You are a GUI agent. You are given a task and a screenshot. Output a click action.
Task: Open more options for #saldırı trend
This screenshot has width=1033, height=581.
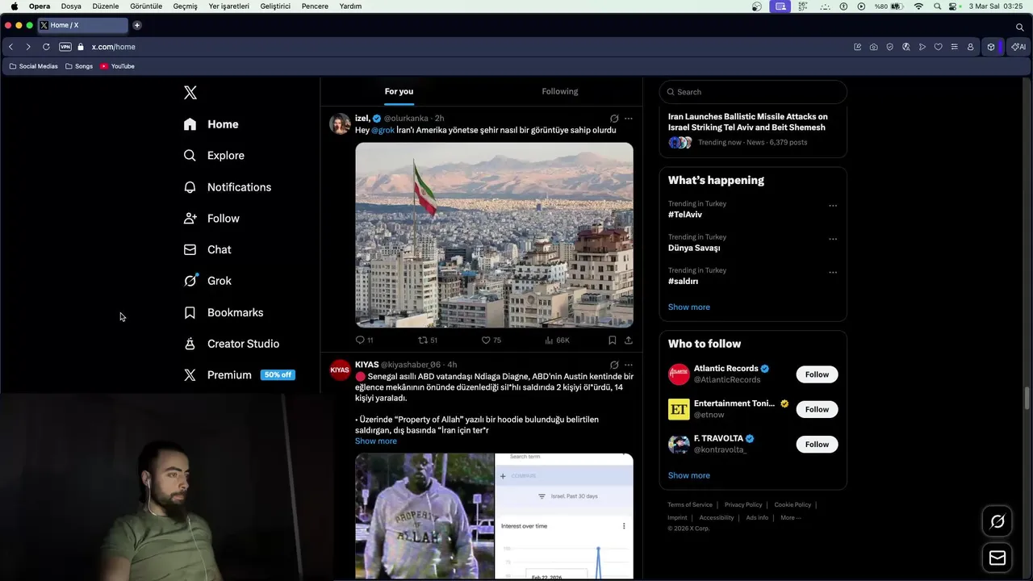(833, 273)
